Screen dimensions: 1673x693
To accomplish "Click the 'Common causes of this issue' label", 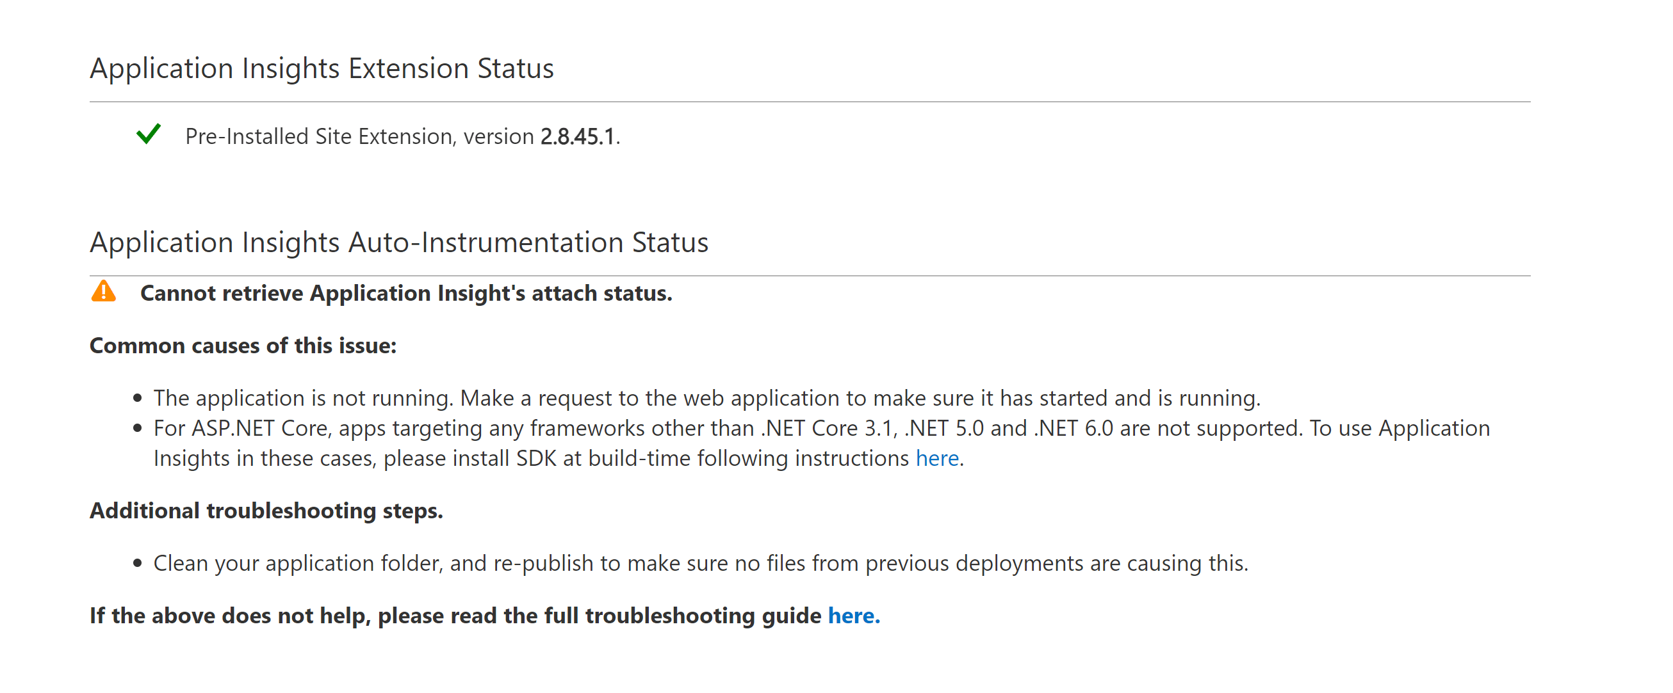I will [243, 346].
